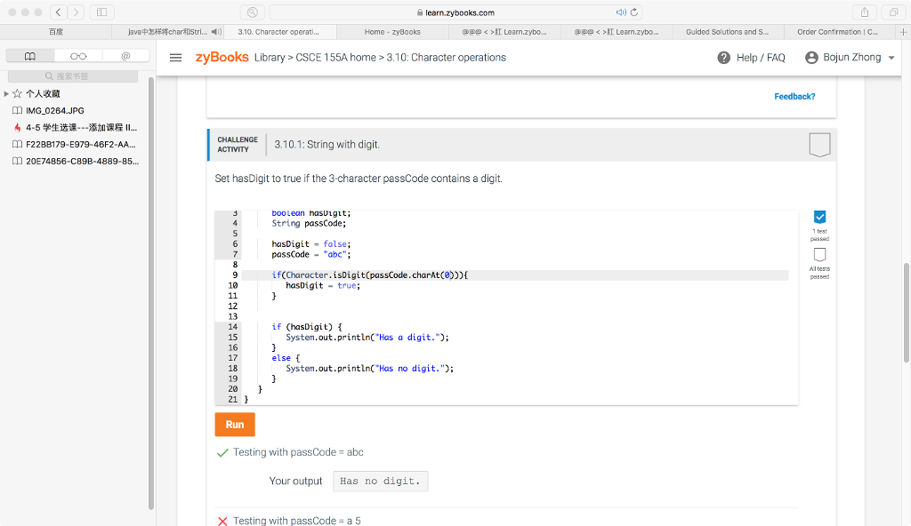Switch to the 'Home - zyBooks' tab
This screenshot has height=526, width=911.
pos(392,32)
